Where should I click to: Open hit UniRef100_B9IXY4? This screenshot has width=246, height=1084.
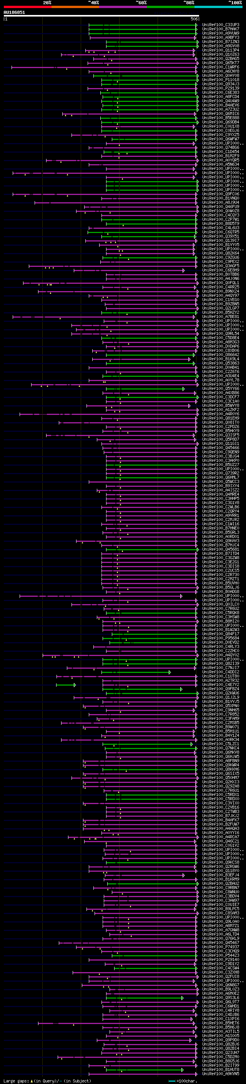coord(220,486)
